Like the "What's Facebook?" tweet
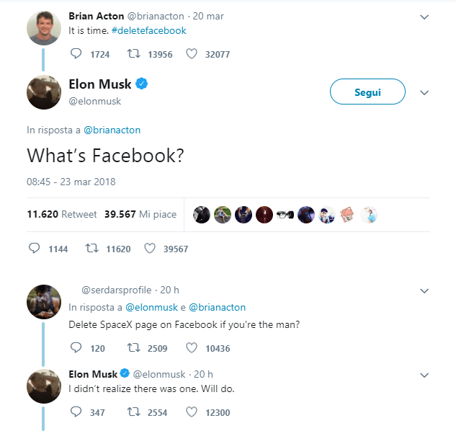This screenshot has height=431, width=456. pos(150,249)
